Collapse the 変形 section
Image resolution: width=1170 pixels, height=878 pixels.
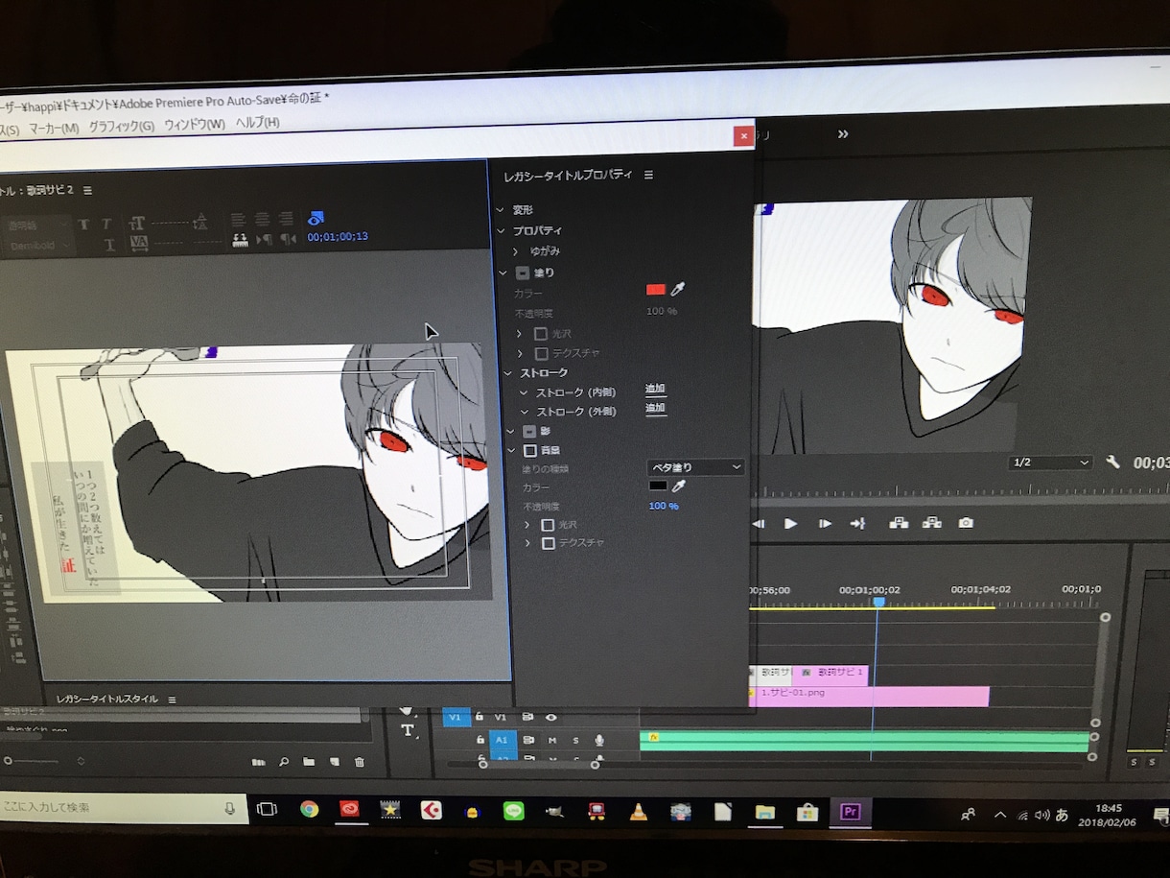click(x=500, y=209)
